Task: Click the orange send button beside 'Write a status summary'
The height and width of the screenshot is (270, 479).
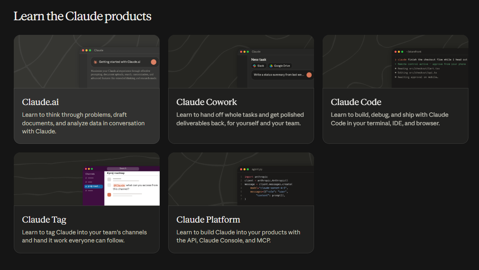Action: (x=309, y=75)
